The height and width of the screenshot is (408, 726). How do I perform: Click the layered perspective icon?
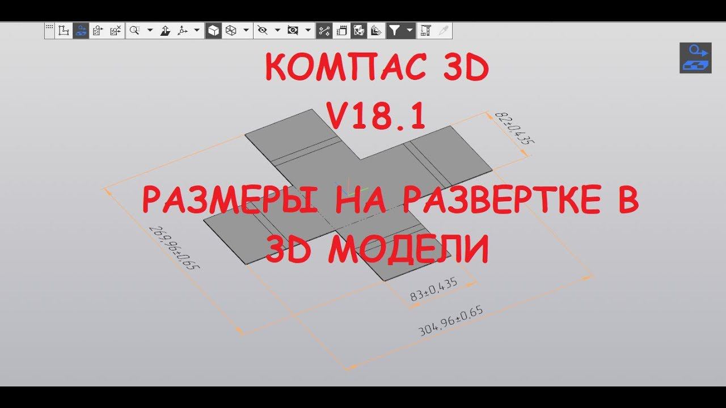[375, 31]
